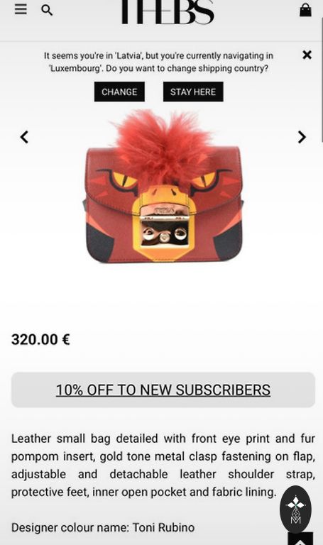Show the previous product image
The height and width of the screenshot is (545, 323).
pos(24,137)
